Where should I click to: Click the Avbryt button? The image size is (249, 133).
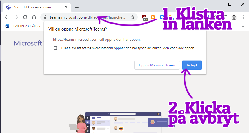pyautogui.click(x=192, y=65)
